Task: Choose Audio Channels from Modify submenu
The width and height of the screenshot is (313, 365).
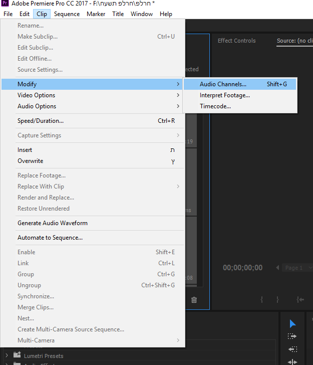Action: 223,84
